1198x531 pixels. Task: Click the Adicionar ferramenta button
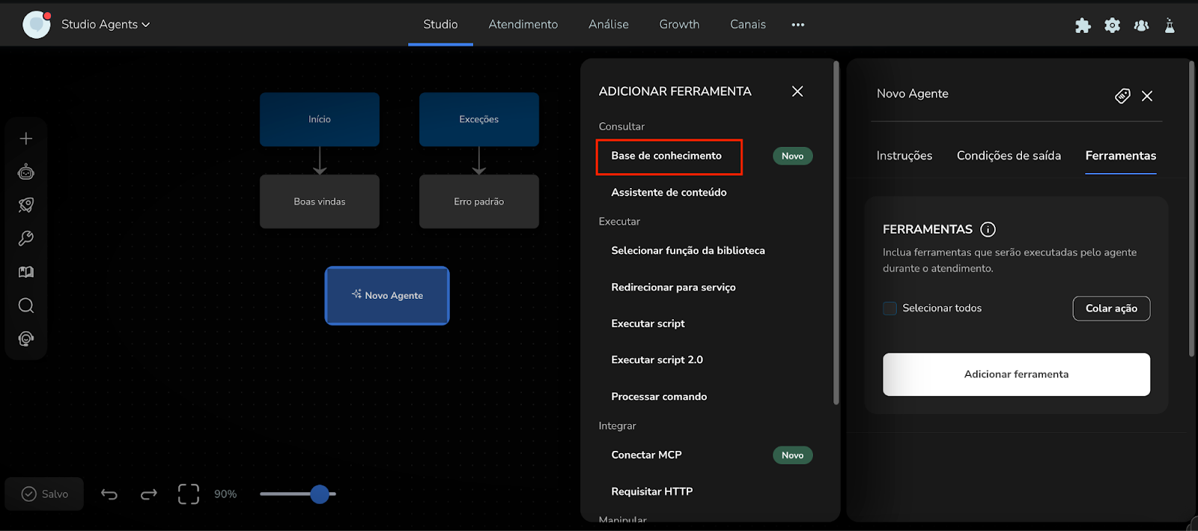tap(1016, 374)
